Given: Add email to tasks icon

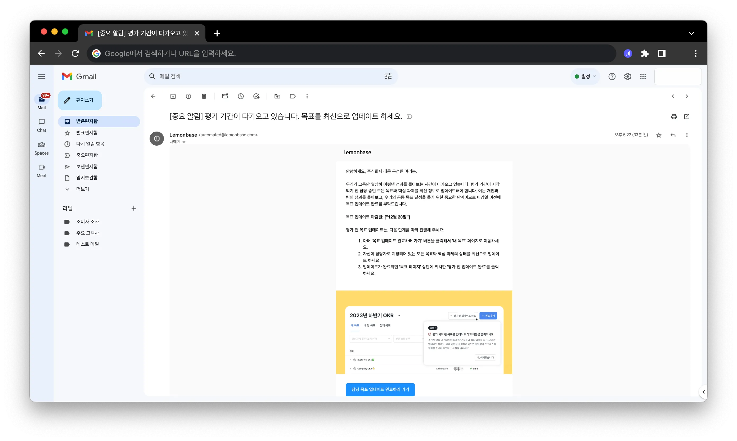Looking at the screenshot, I should tap(257, 96).
